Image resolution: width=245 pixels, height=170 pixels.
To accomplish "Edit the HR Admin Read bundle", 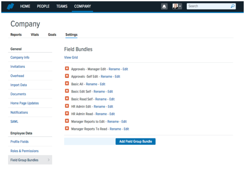I will [x=112, y=114].
